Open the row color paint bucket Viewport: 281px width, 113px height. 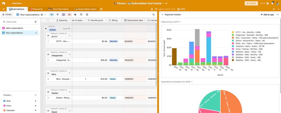point(75,15)
